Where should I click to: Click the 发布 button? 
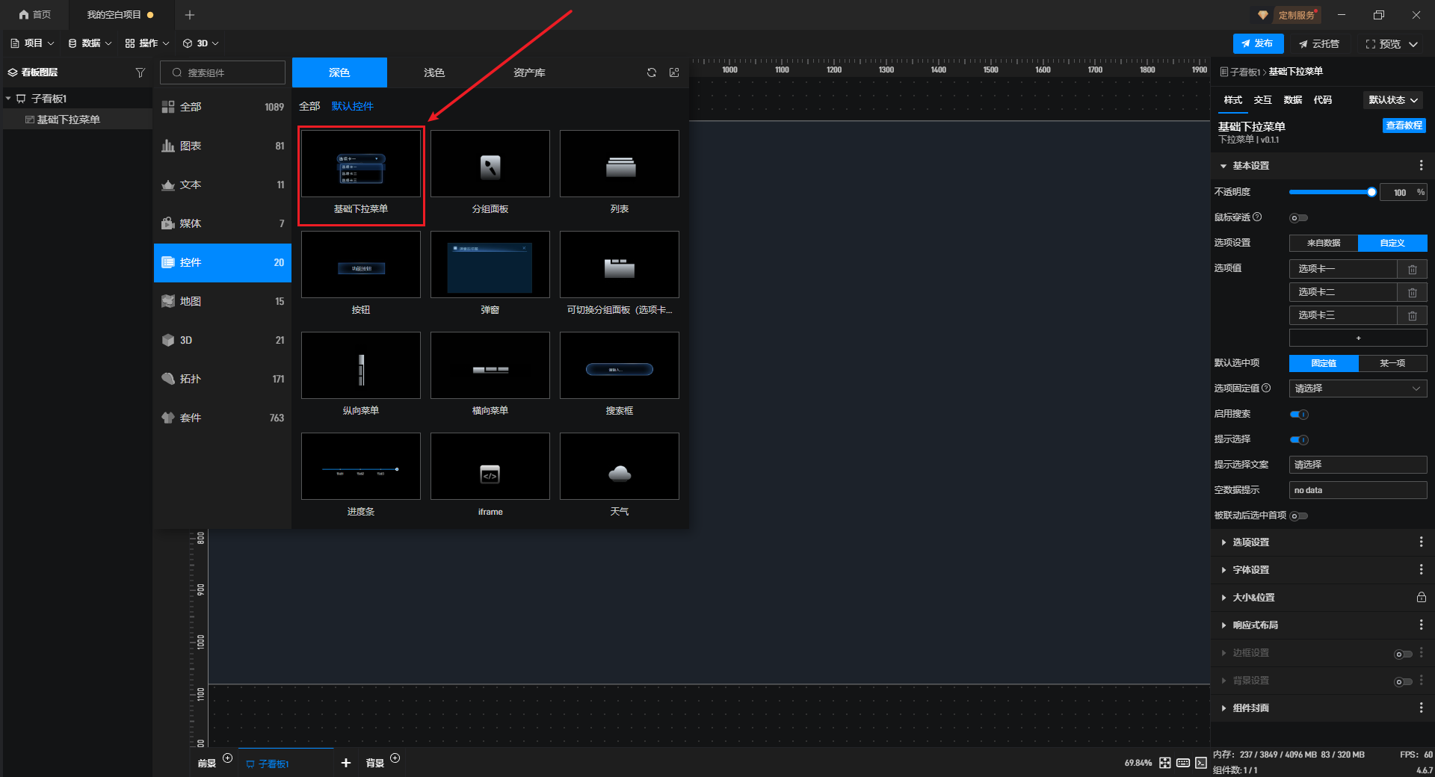(x=1258, y=43)
